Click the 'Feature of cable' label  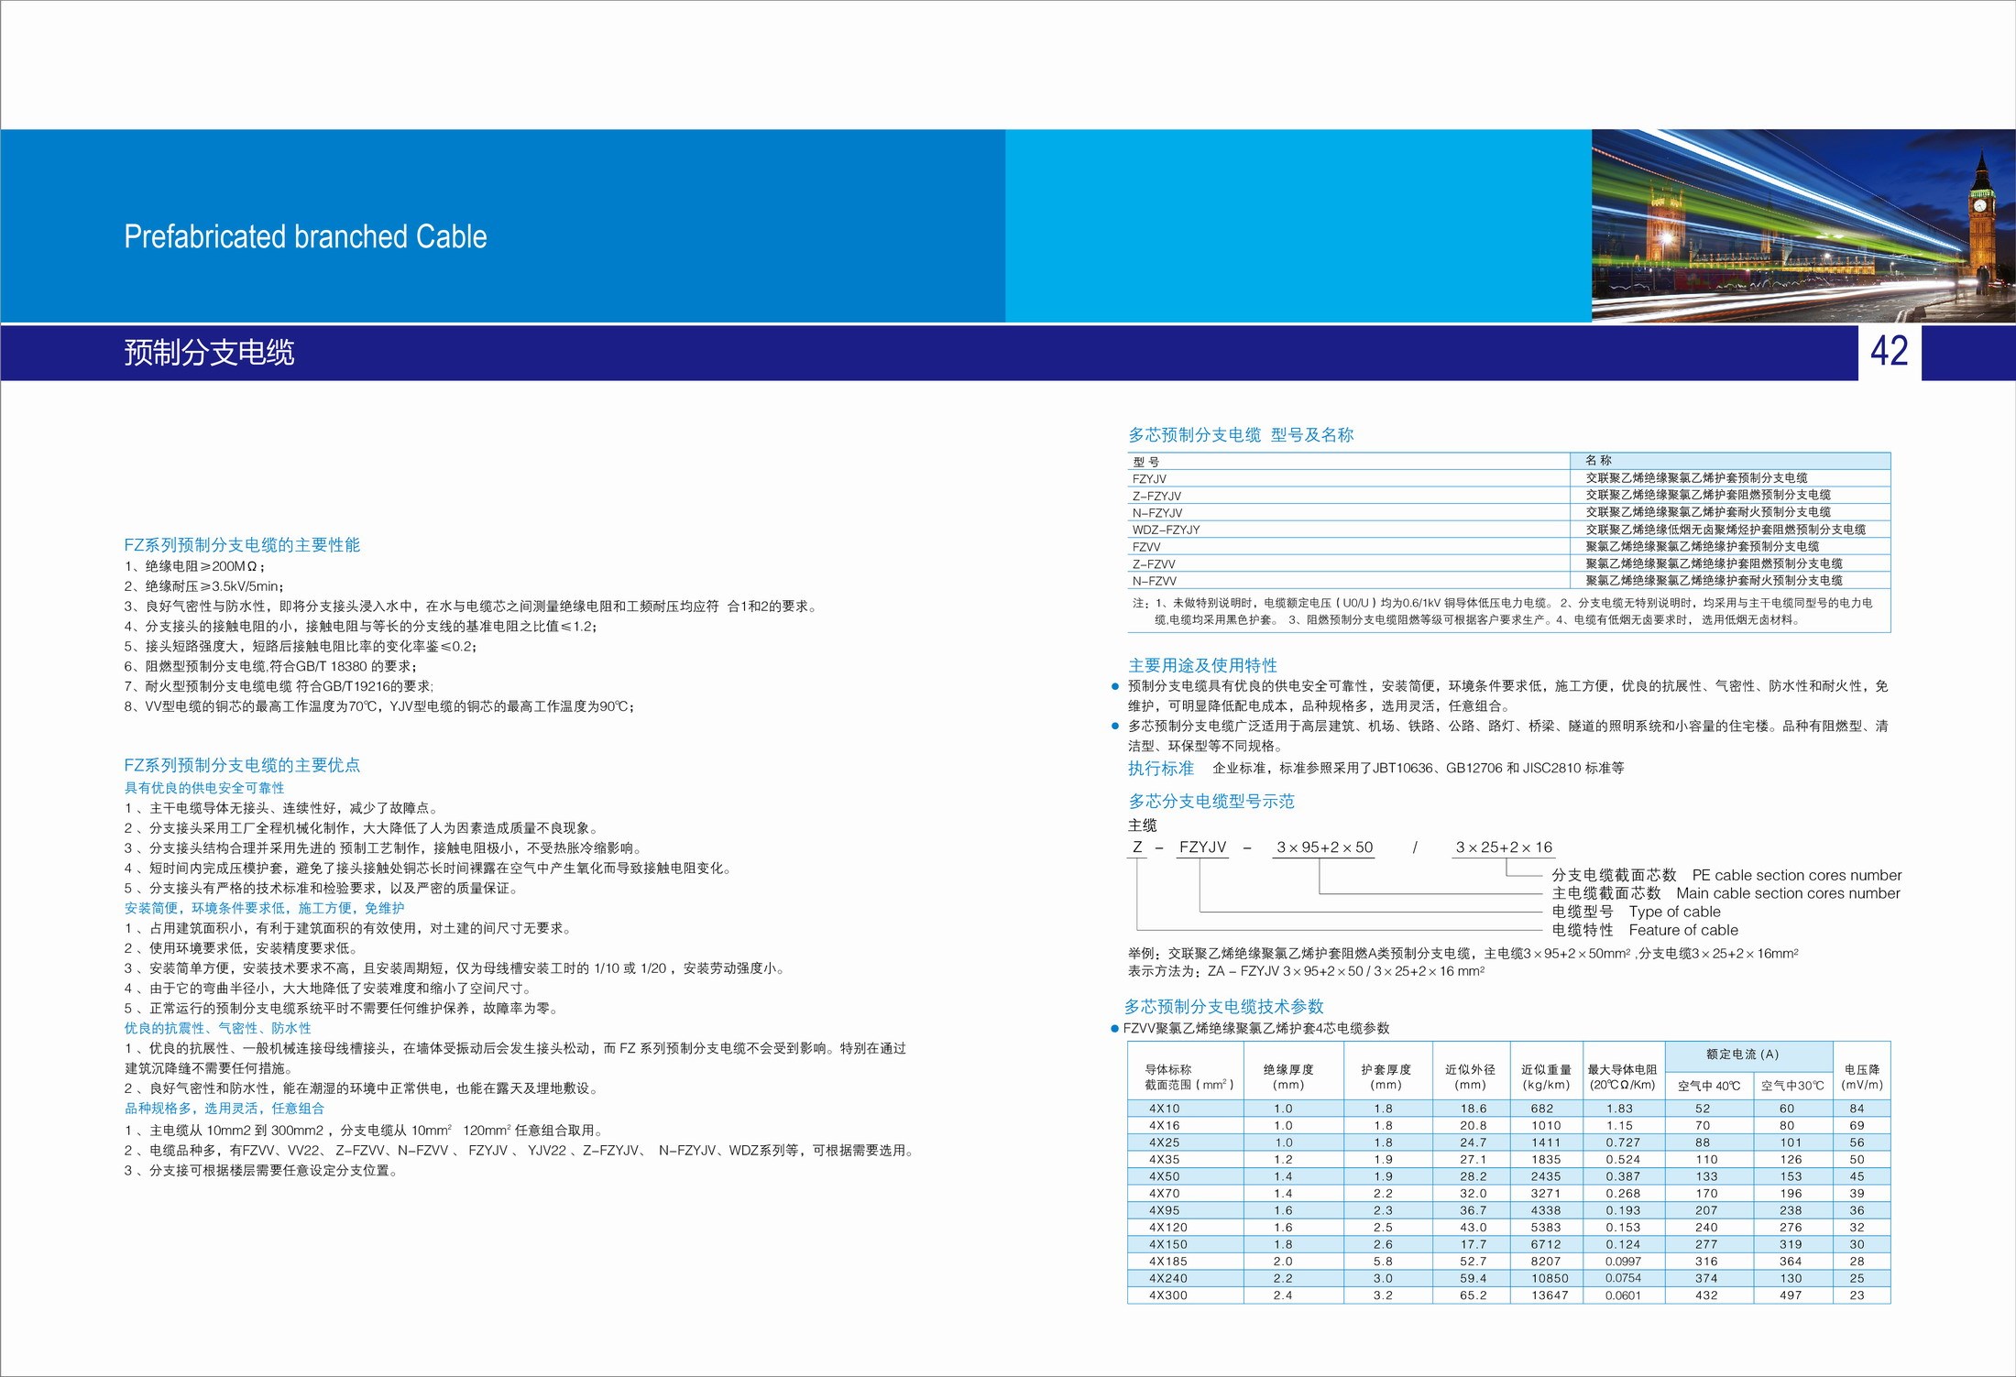(1682, 930)
